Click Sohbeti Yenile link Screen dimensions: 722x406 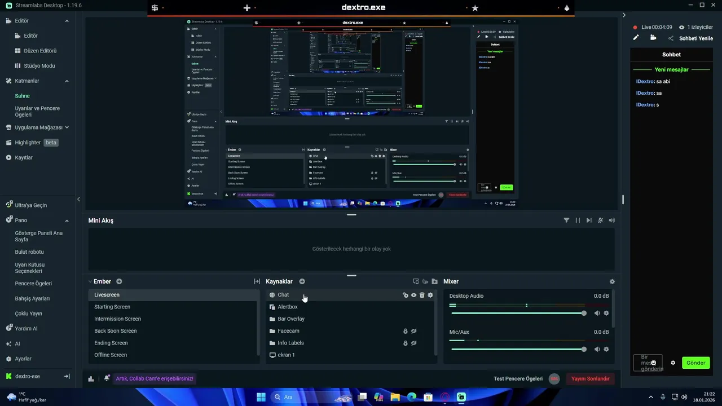click(696, 38)
